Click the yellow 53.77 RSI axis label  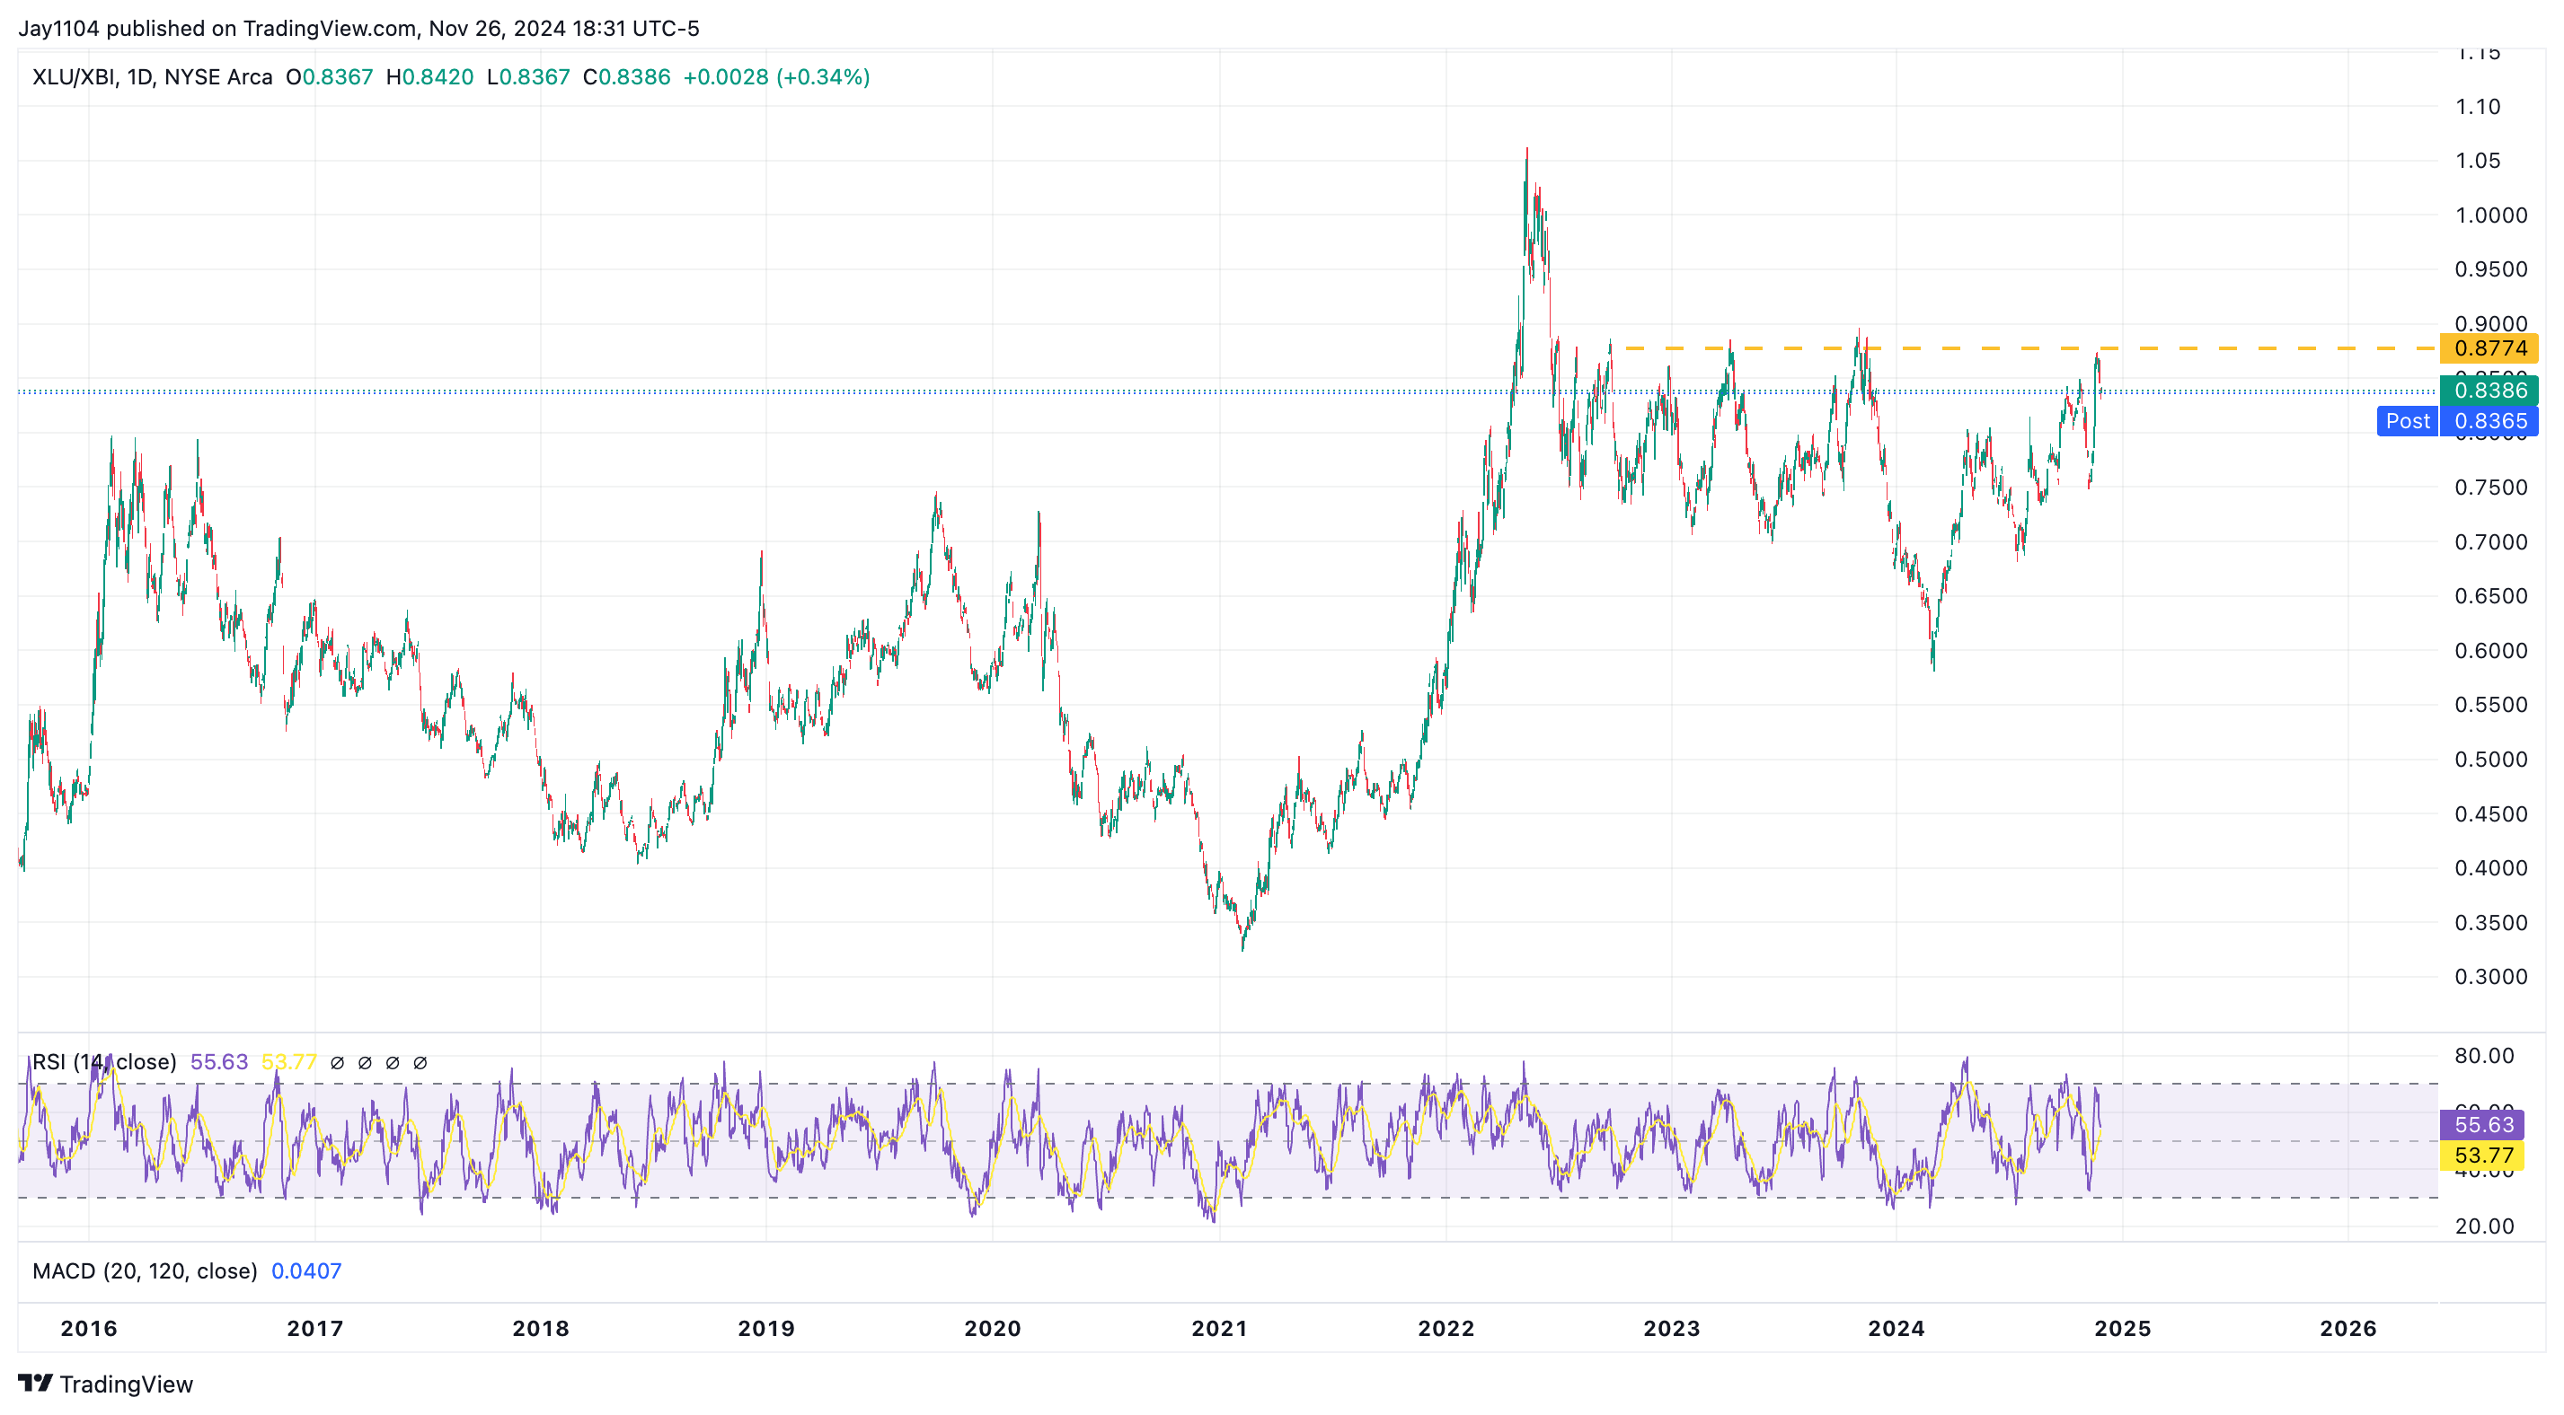(2483, 1156)
